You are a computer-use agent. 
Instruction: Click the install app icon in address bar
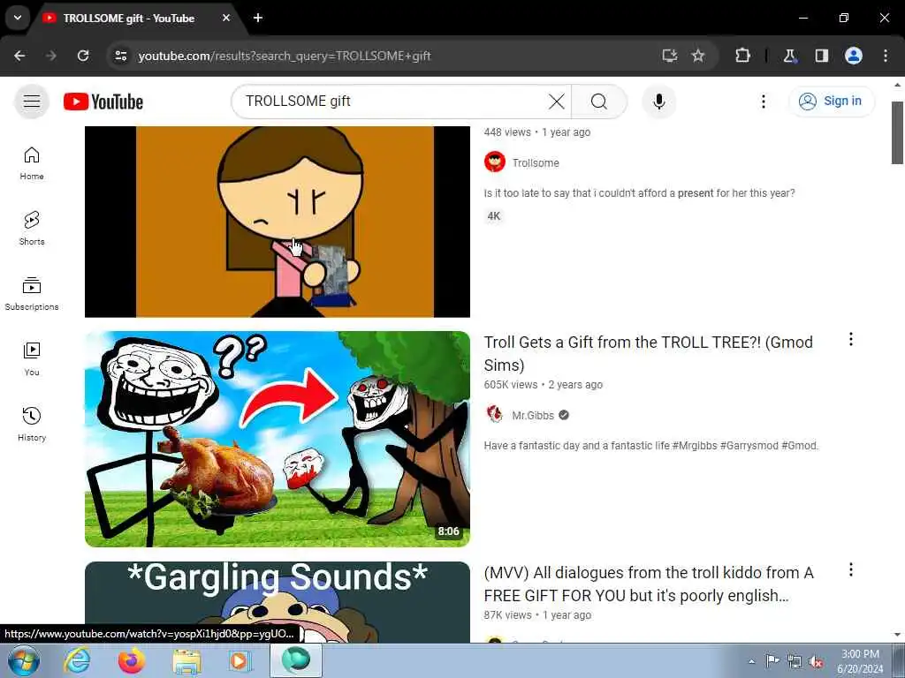670,56
